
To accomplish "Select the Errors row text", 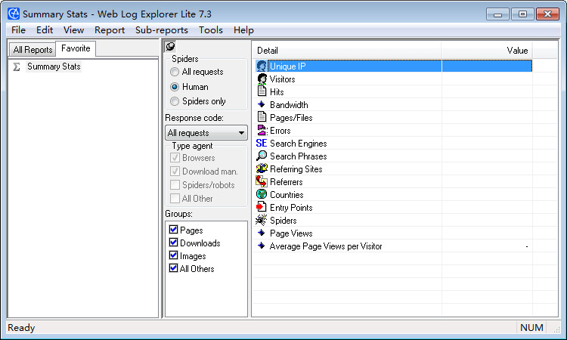I will tap(280, 131).
